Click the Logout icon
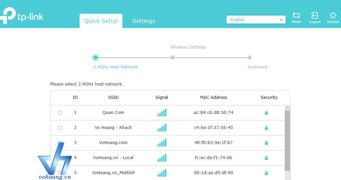Viewport: 341px width, 180px height. pyautogui.click(x=315, y=15)
